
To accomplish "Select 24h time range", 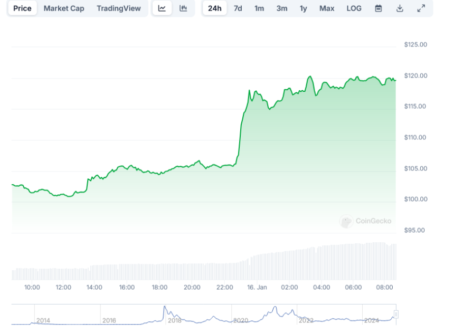I will pos(214,8).
